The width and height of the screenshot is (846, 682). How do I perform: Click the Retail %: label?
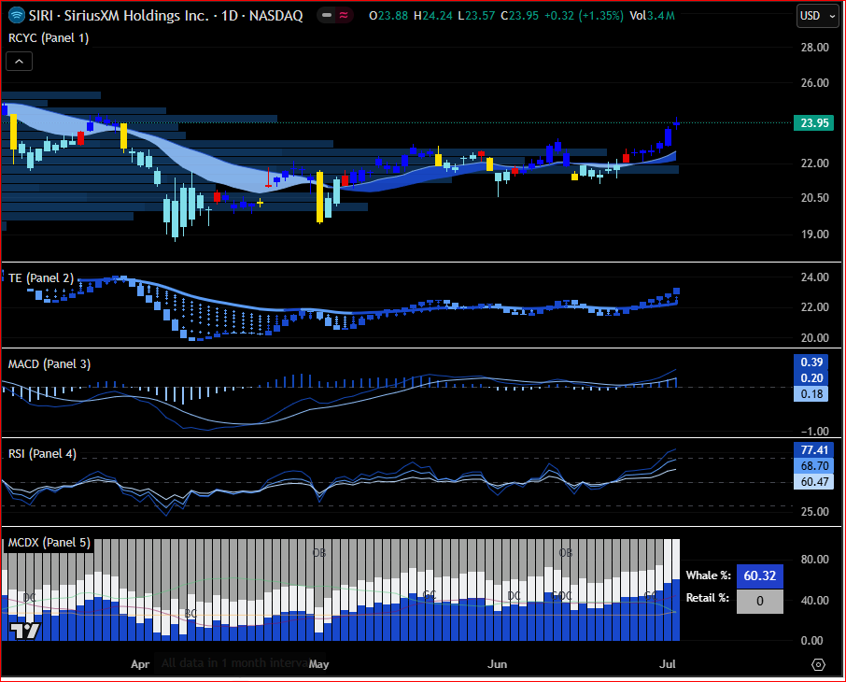(708, 598)
